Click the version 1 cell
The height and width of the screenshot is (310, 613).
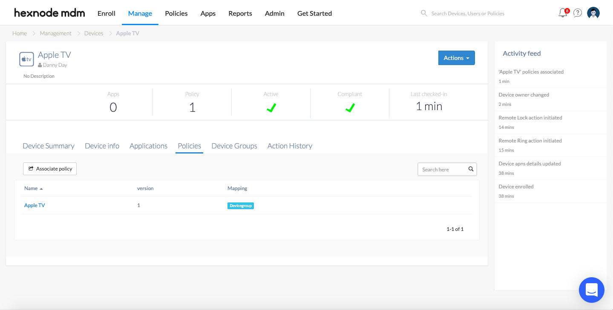tap(138, 205)
